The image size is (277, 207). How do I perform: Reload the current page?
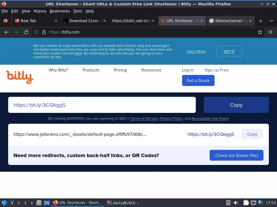coord(26,32)
